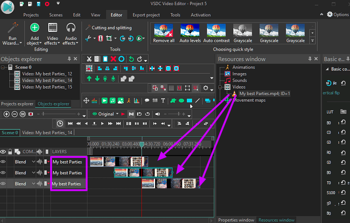Click the Add object button
Viewport: 350px width, 223px height.
coord(34,33)
